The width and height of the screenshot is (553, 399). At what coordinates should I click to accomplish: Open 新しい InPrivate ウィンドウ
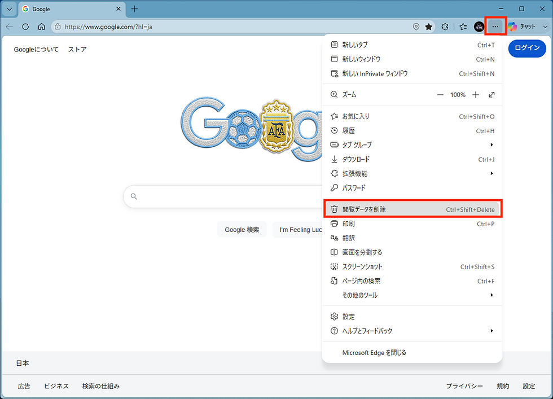[x=412, y=74]
